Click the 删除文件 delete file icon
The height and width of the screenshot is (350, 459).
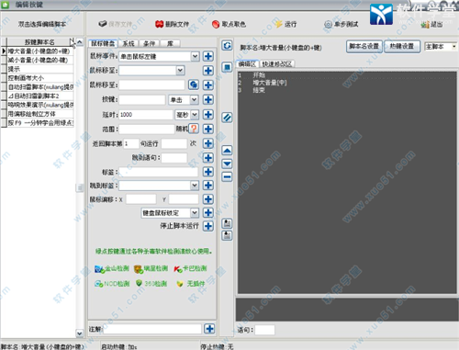pos(159,24)
